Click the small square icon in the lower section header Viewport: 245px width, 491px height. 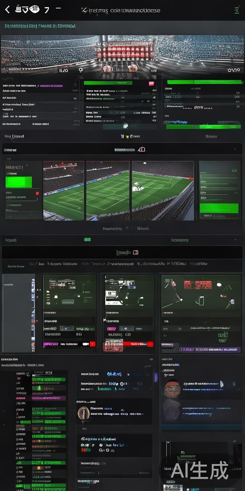click(135, 252)
